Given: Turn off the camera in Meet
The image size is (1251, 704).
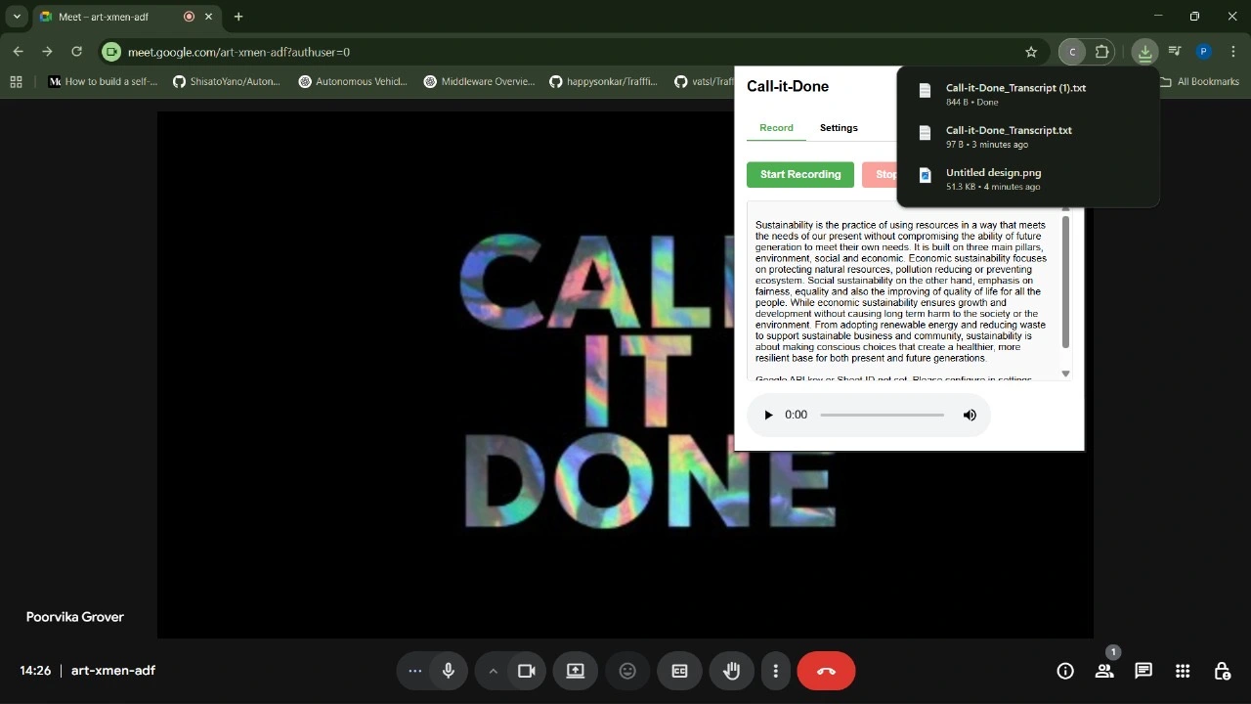Looking at the screenshot, I should (x=527, y=671).
